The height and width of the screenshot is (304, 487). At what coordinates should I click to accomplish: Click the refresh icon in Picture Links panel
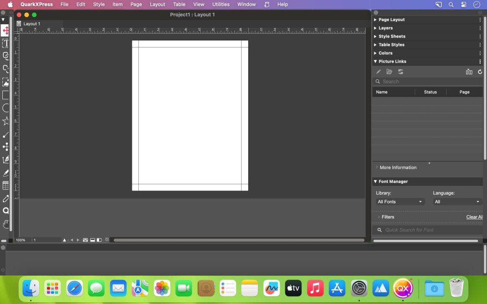tap(480, 71)
